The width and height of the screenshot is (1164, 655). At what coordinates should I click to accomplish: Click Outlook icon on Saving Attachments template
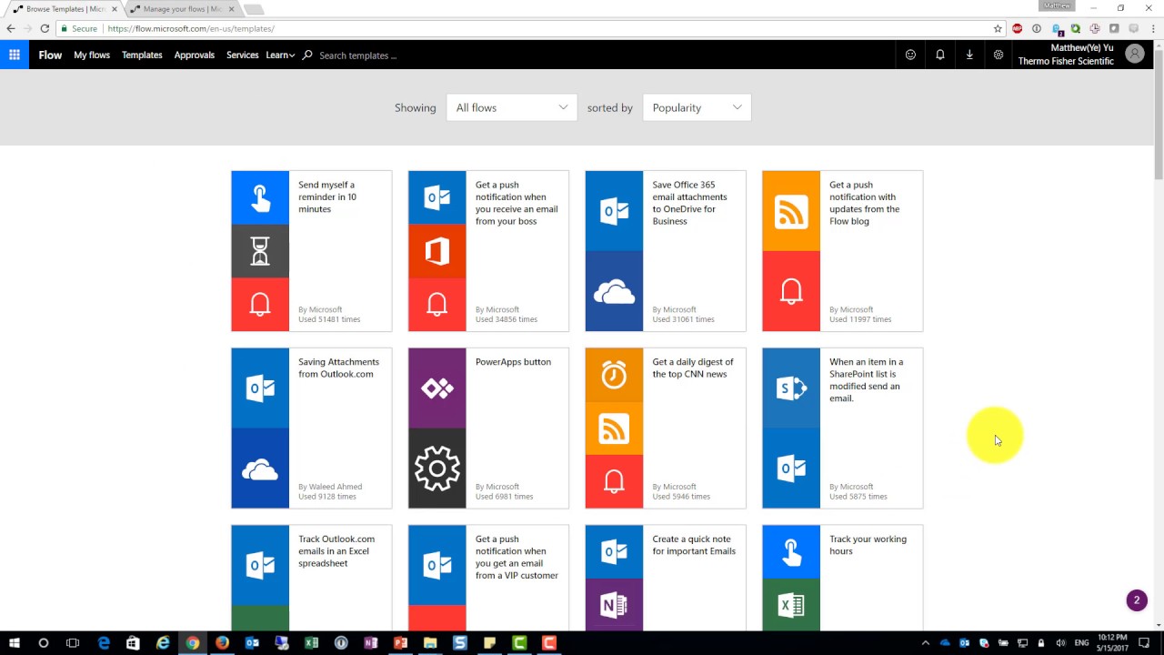click(260, 388)
